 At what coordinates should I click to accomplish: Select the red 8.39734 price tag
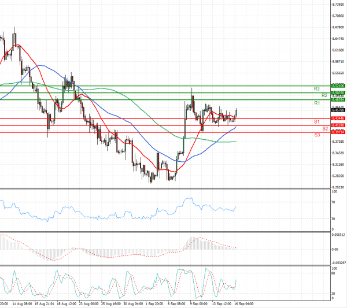coord(338,132)
